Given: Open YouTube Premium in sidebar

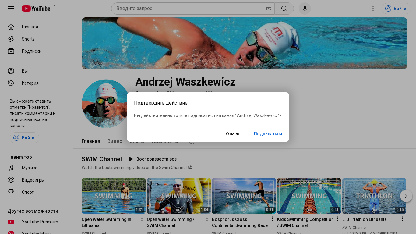Looking at the screenshot, I should click(x=37, y=222).
